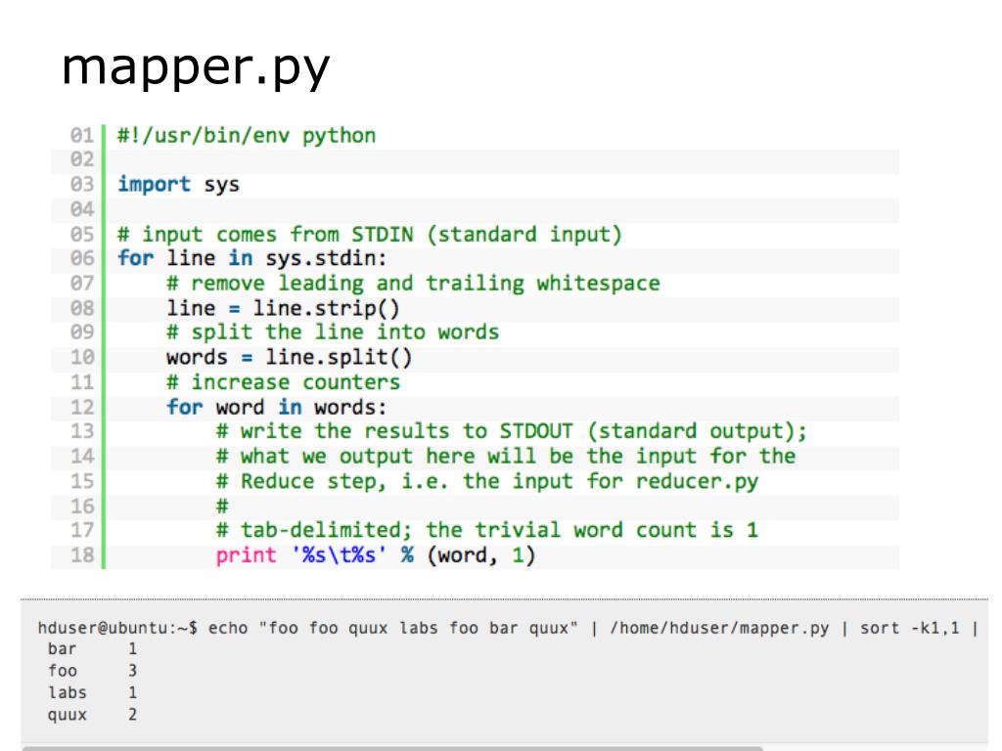Select the 'labs 1' output row
This screenshot has height=751, width=1002.
click(x=93, y=693)
